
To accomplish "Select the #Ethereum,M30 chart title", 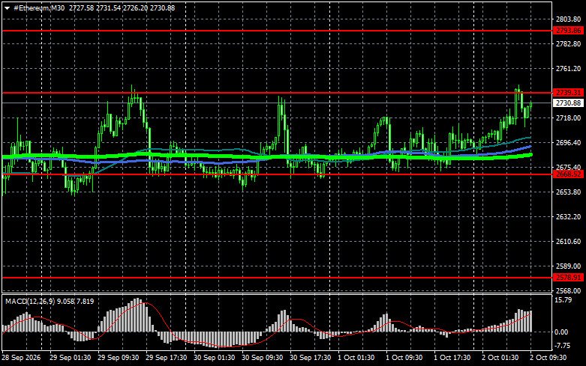I will pos(39,7).
